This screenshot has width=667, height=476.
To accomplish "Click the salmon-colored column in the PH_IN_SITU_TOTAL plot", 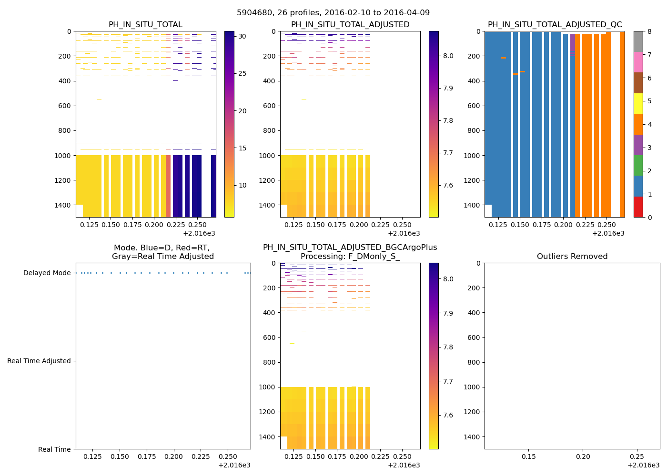I will click(x=168, y=186).
